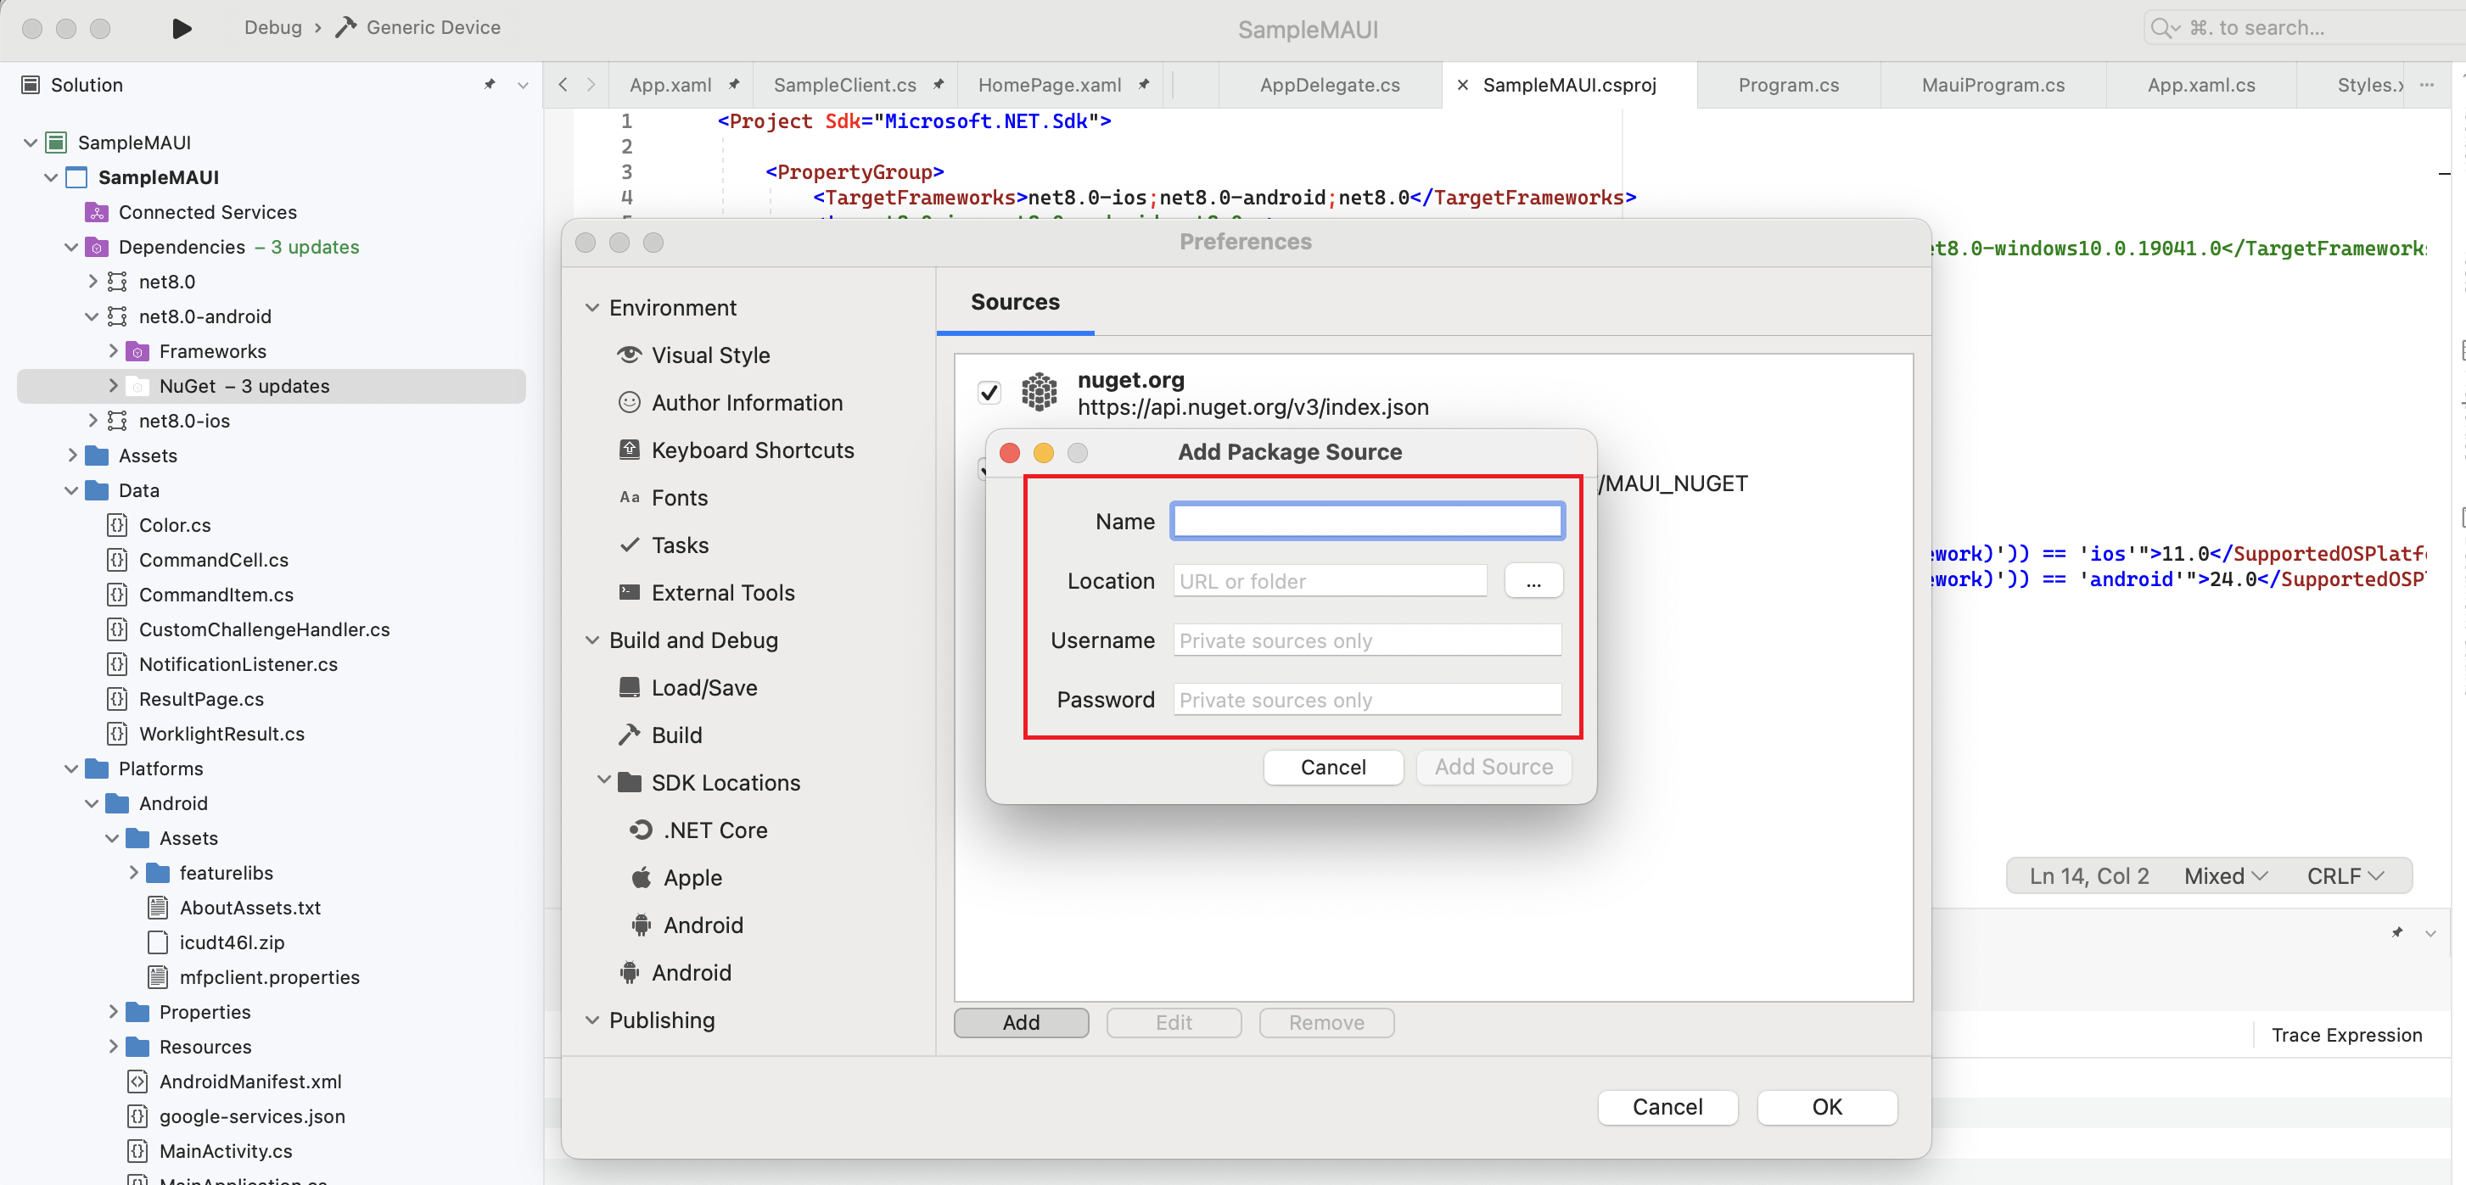Screen dimensions: 2466x1185
Task: Switch to the Program.cs tab
Action: [x=1787, y=84]
